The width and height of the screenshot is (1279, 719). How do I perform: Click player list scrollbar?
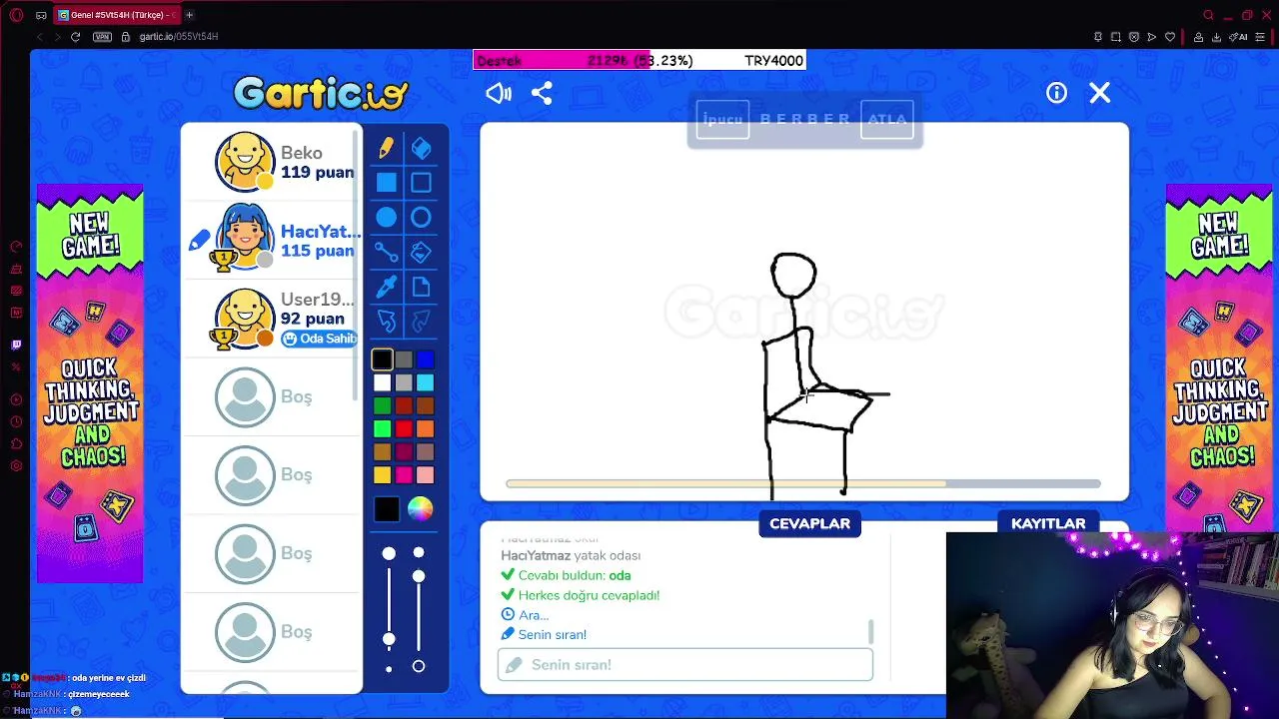356,265
